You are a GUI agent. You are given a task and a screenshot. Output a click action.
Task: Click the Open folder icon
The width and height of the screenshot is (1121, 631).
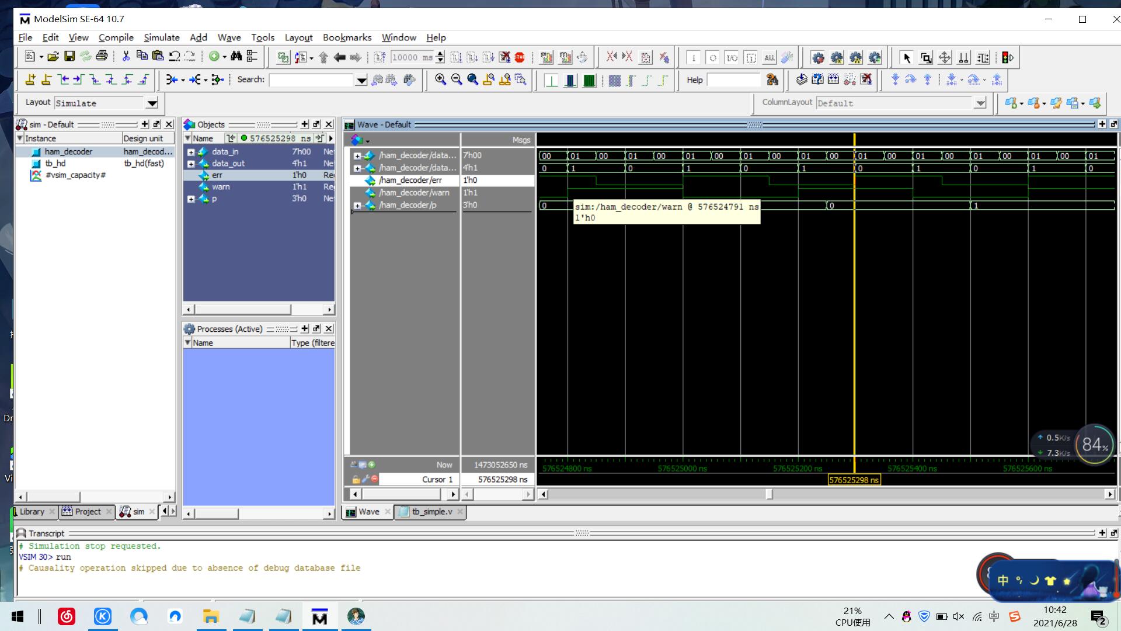(x=53, y=57)
